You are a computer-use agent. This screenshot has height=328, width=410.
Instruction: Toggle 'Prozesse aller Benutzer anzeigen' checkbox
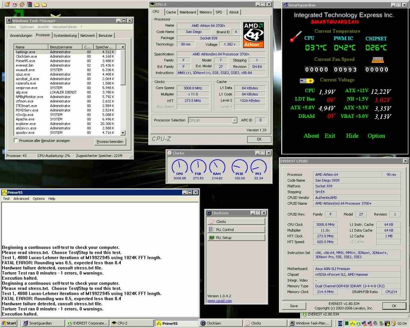click(16, 141)
